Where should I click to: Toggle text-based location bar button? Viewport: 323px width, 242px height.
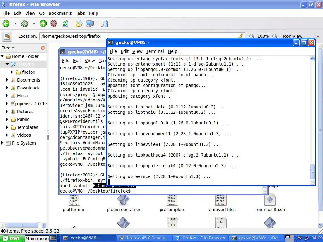coord(7,37)
